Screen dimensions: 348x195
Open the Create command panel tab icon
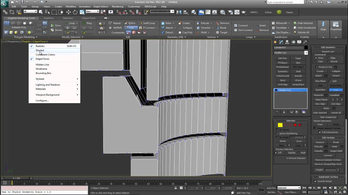click(275, 42)
